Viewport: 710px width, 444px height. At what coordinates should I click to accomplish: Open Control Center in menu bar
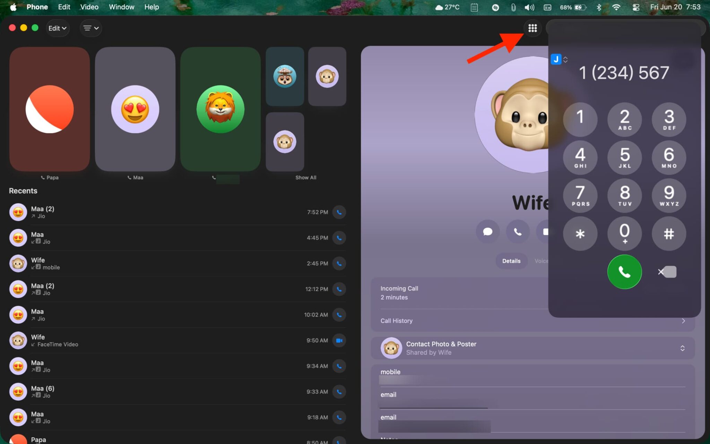click(x=636, y=7)
